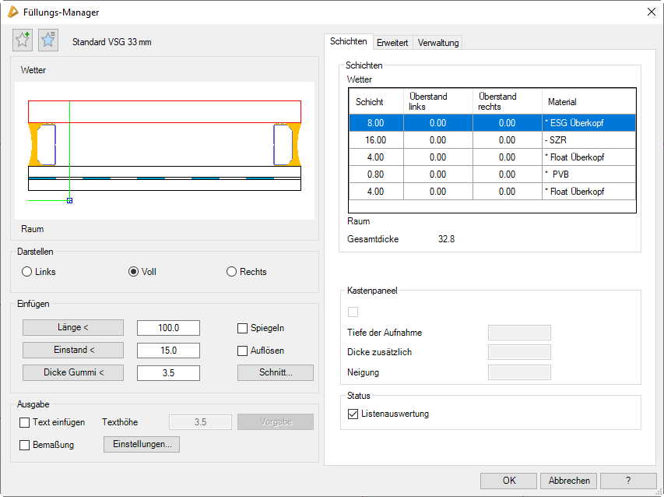Enable the Spiegeln checkbox
Screen dimensions: 664x497
[x=243, y=328]
